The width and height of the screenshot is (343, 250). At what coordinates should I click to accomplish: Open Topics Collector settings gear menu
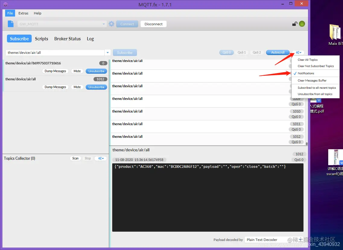click(x=101, y=158)
